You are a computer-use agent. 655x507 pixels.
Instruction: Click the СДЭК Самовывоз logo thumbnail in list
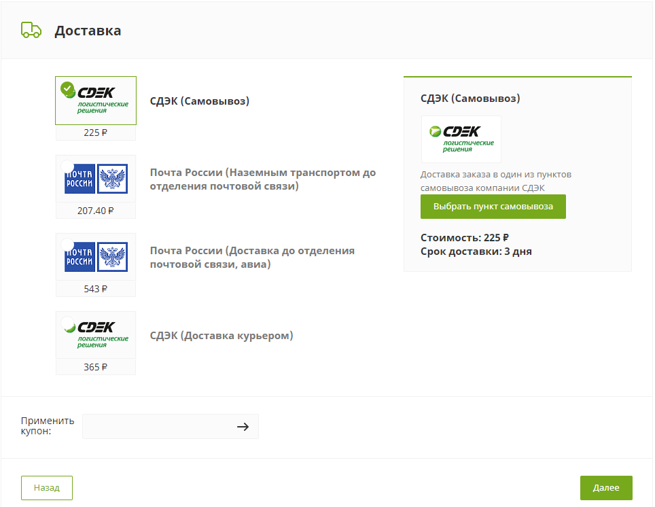tap(96, 101)
